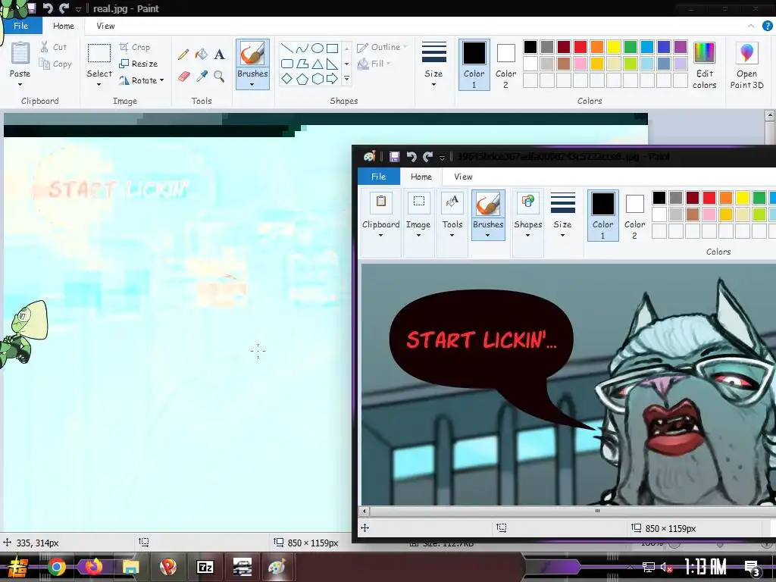This screenshot has width=776, height=582.
Task: Select the Color picker eyedropper tool
Action: click(202, 77)
